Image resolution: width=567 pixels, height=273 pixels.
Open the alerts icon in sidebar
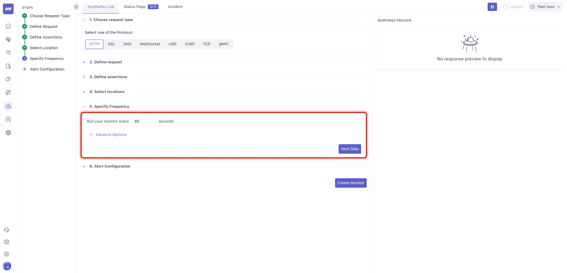point(8,79)
